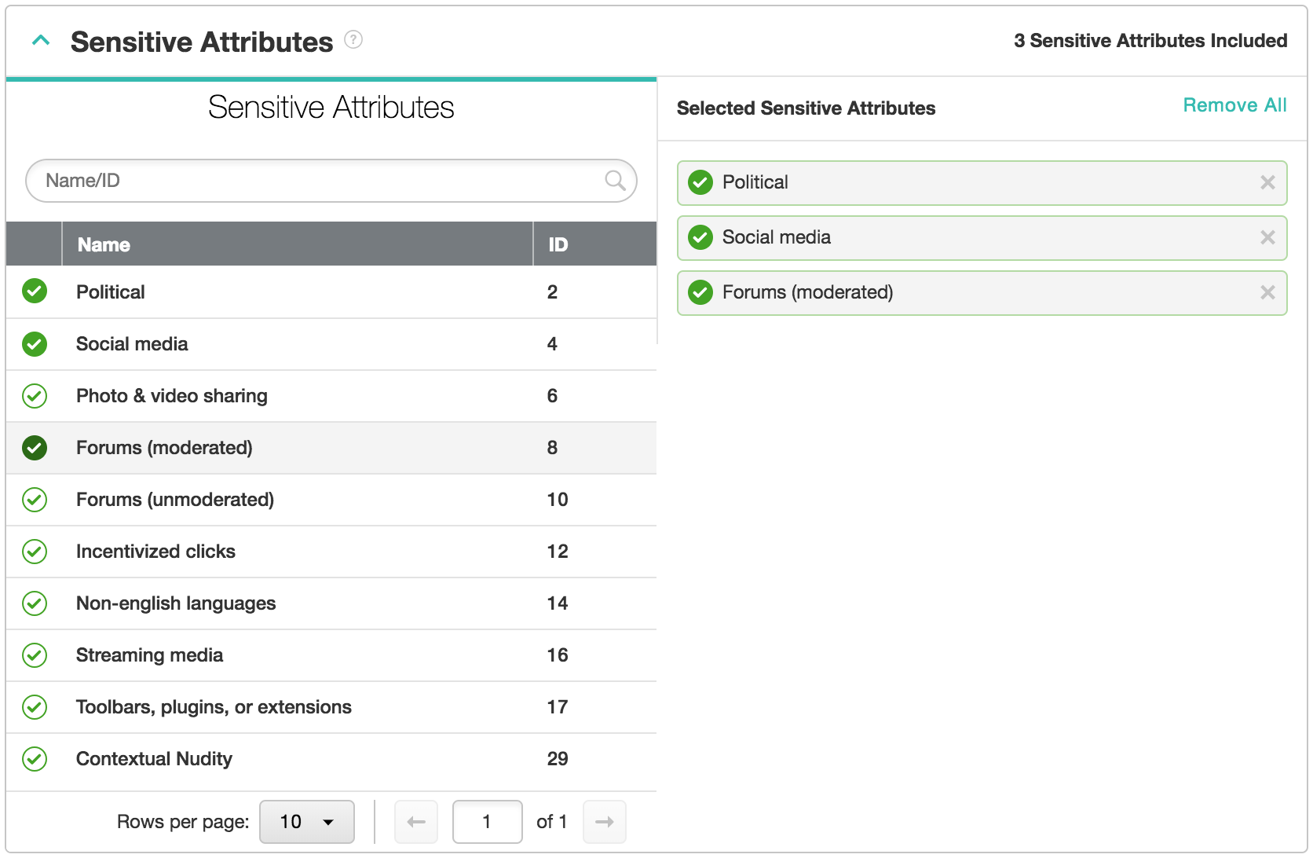Viewport: 1313px width, 858px height.
Task: Sort by the Name column header
Action: click(x=104, y=244)
